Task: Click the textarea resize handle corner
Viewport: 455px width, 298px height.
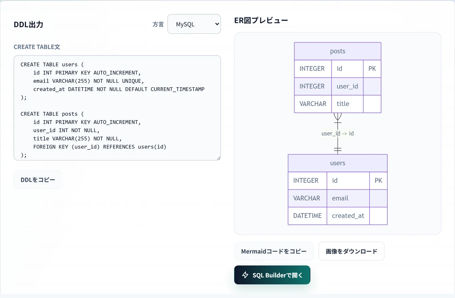Action: [x=219, y=158]
